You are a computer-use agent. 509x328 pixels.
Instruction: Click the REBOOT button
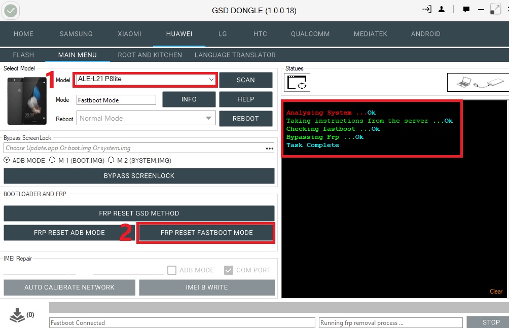click(246, 119)
